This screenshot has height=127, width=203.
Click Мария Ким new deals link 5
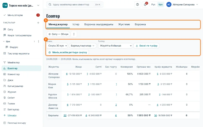[67, 84]
